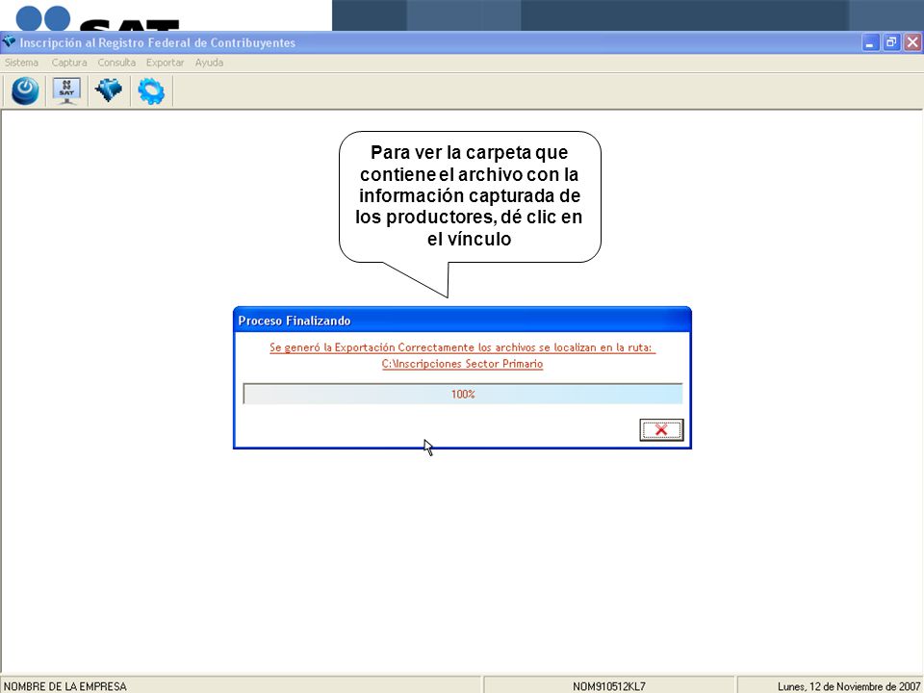Close the Inscripción al Registro Federal window
924x693 pixels.
(912, 42)
